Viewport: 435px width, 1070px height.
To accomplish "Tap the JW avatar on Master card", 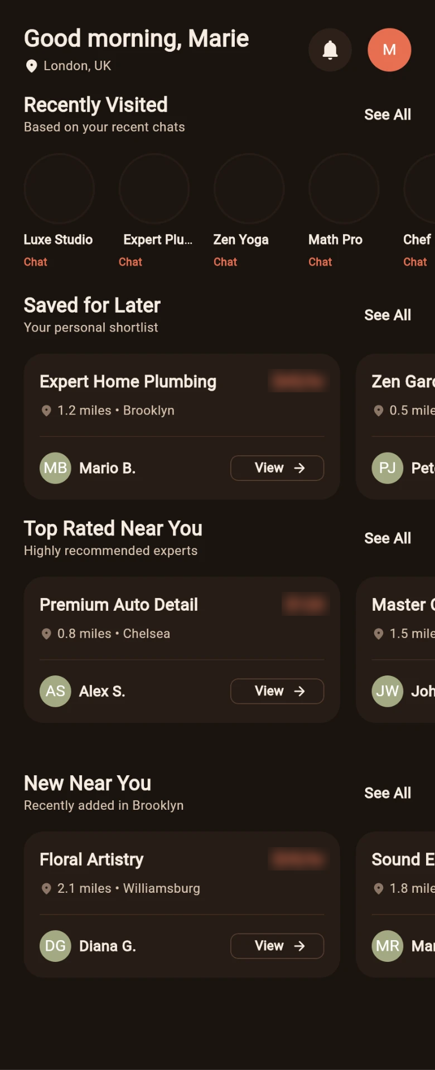I will (387, 691).
